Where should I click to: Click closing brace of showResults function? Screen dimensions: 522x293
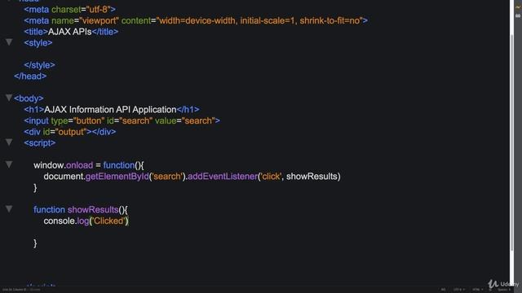point(35,243)
